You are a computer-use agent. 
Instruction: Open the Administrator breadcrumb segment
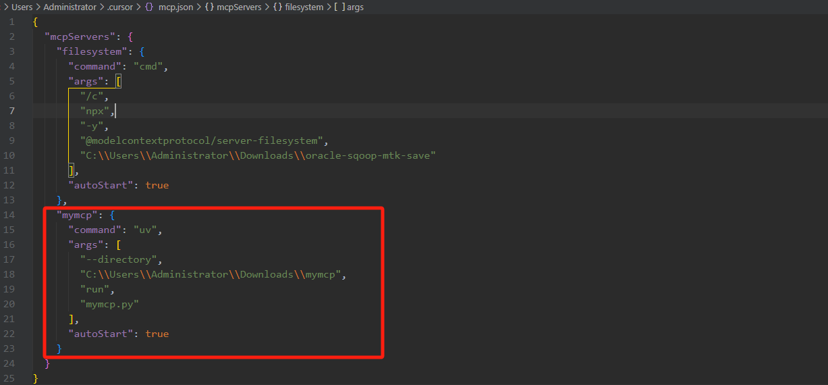coord(68,7)
